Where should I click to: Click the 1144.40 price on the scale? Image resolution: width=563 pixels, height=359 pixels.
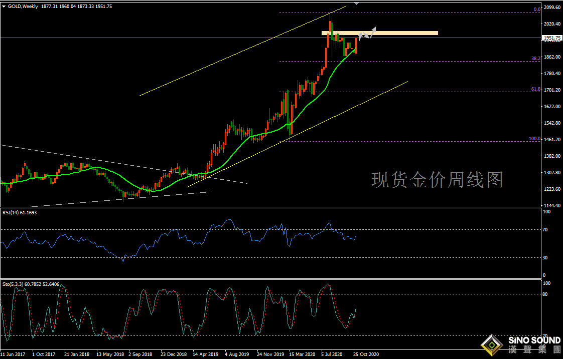[x=552, y=206]
